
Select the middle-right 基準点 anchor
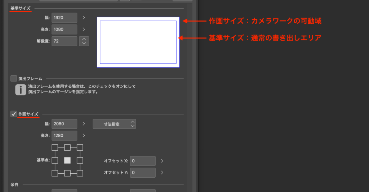click(x=80, y=160)
